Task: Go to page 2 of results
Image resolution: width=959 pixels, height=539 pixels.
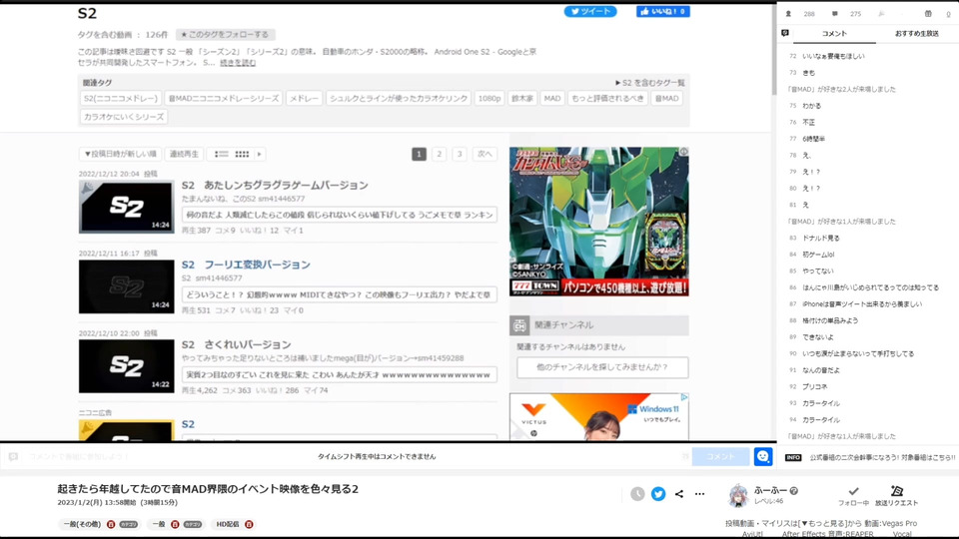Action: [x=440, y=154]
